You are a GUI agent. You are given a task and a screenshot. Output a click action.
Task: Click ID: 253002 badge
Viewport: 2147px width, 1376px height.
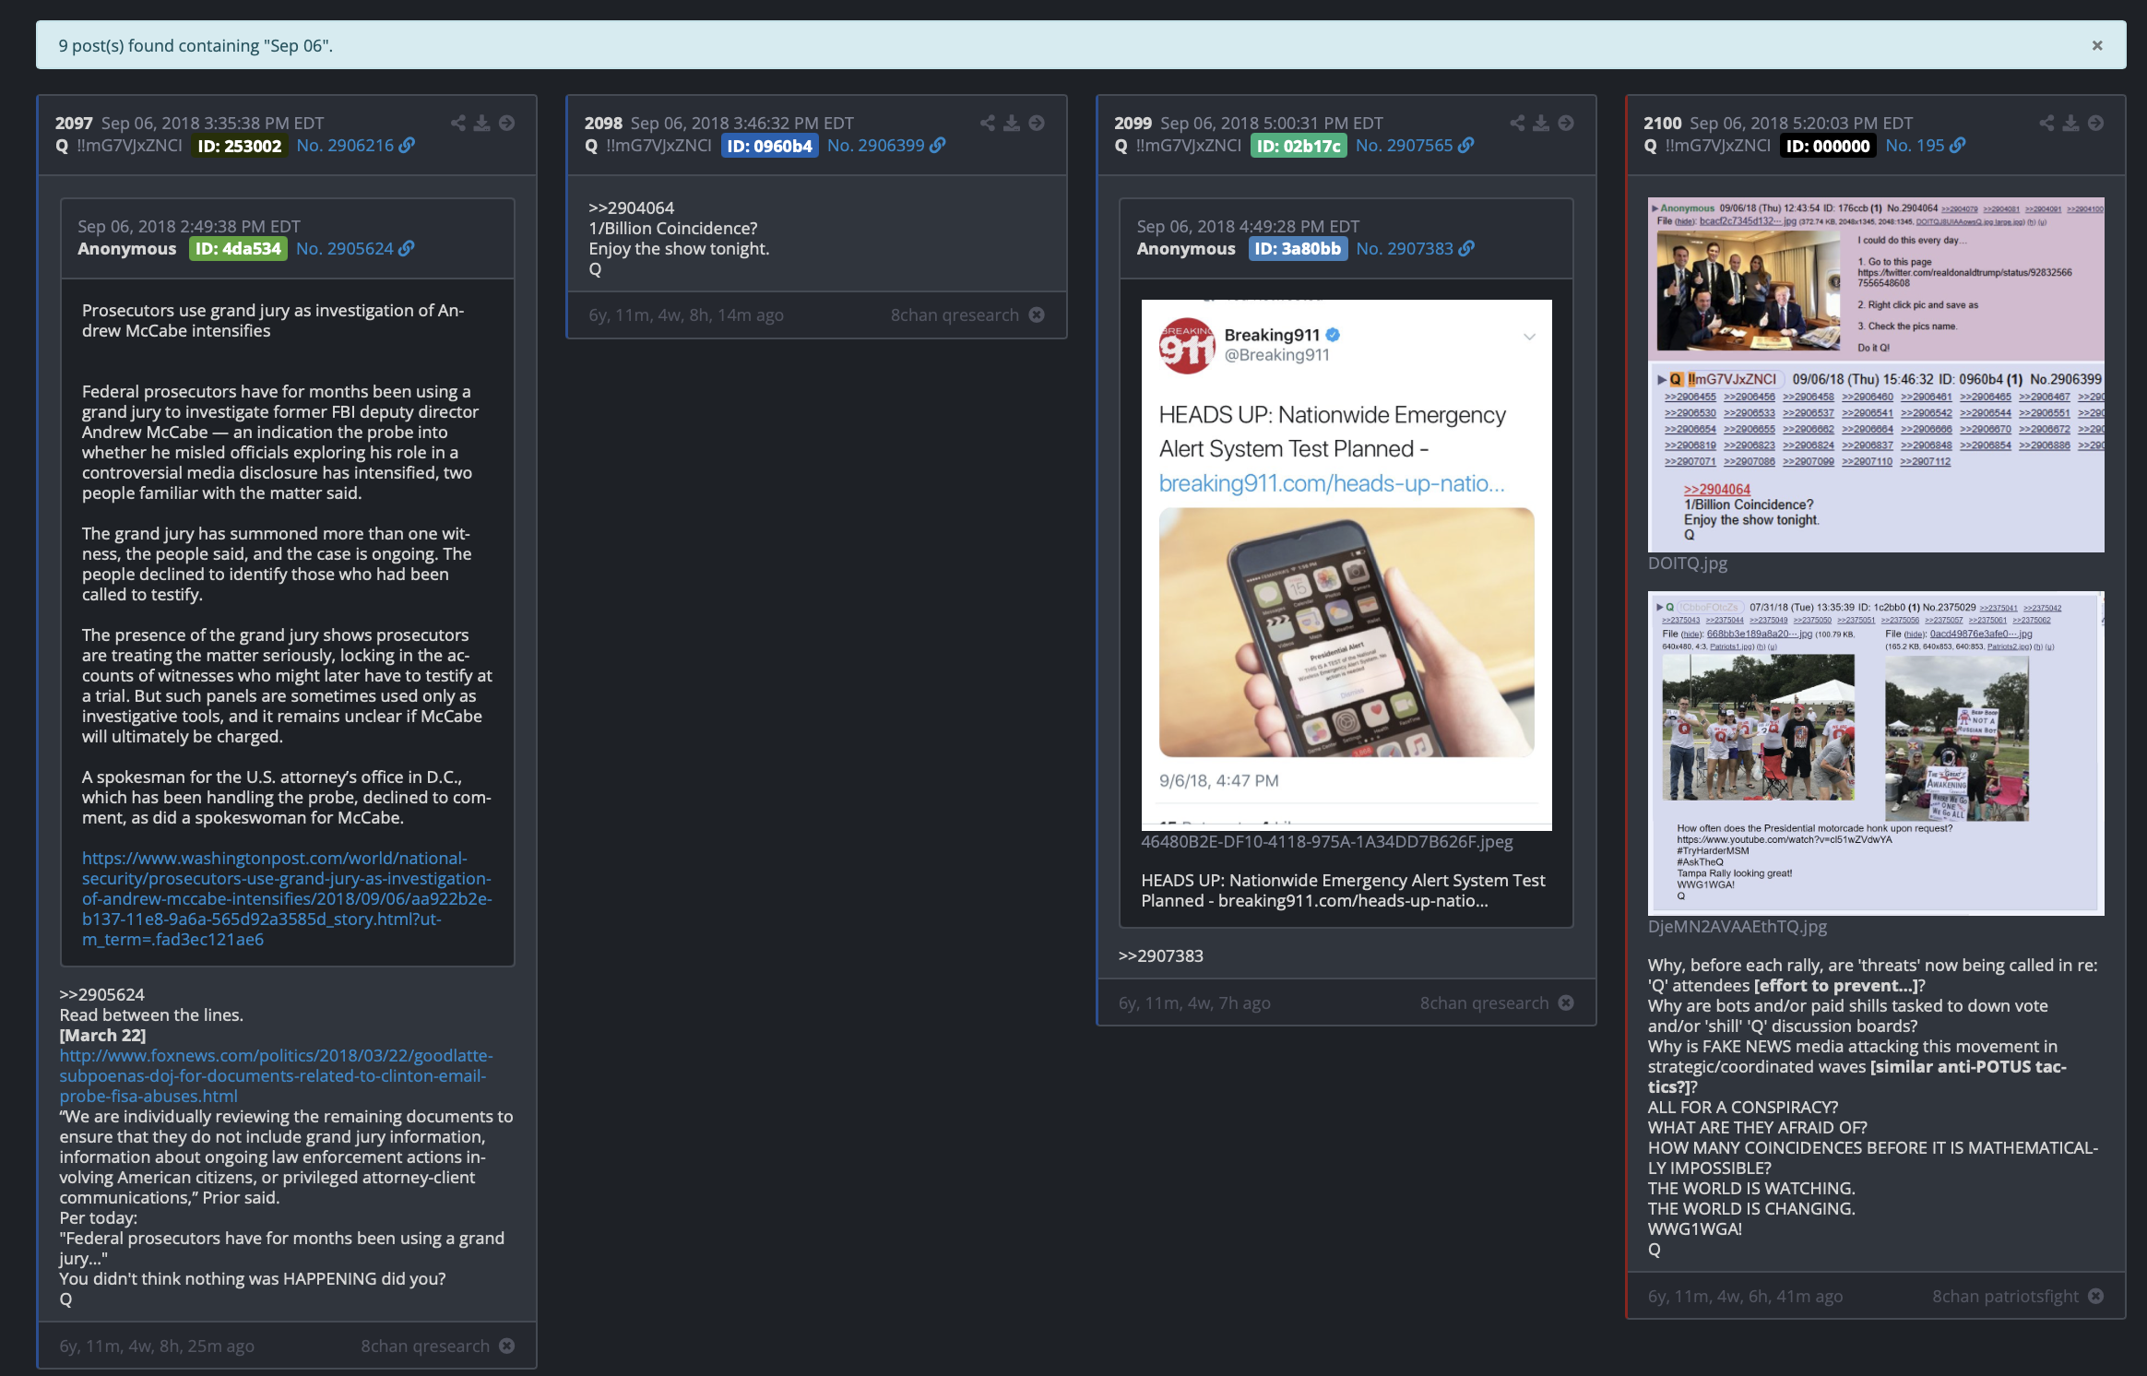tap(239, 146)
